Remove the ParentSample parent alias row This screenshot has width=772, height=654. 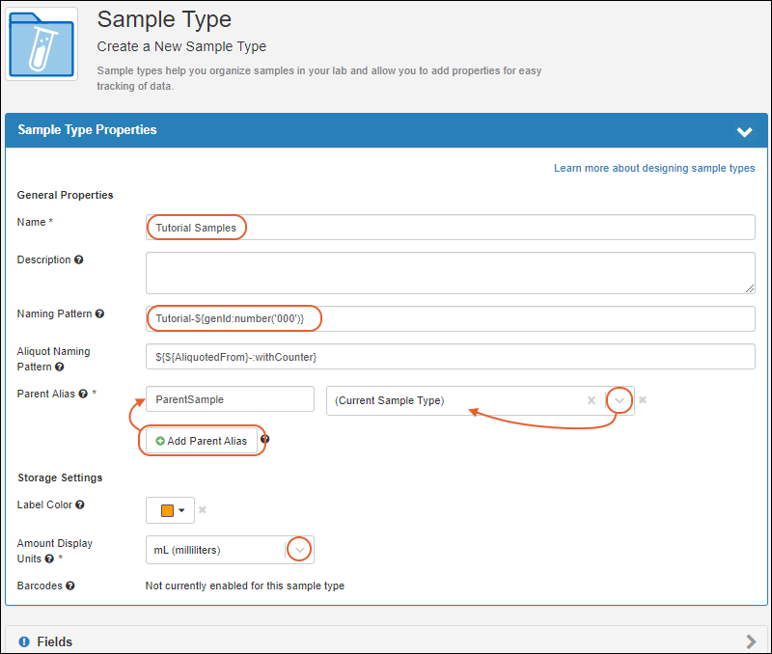tap(643, 400)
